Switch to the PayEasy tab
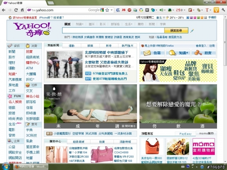This screenshot has height=170, width=227. point(186,134)
